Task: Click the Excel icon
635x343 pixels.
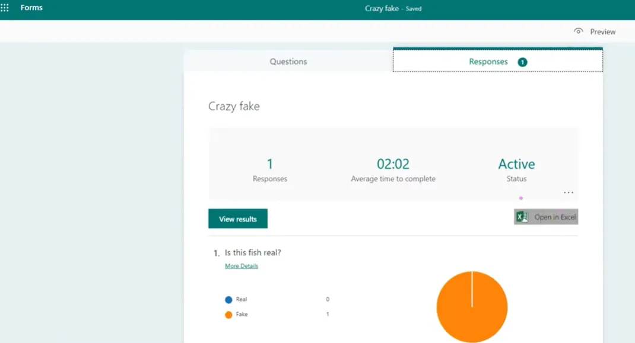Action: click(522, 217)
